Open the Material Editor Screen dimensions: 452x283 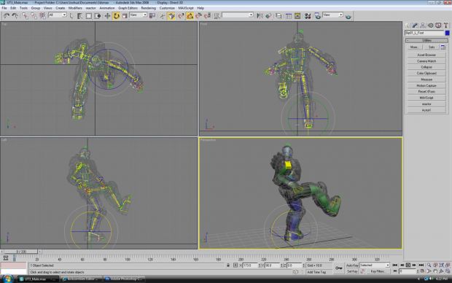click(x=308, y=16)
